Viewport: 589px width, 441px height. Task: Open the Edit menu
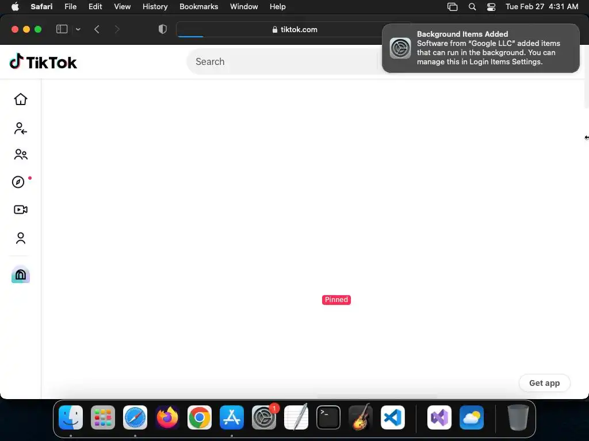click(x=95, y=6)
